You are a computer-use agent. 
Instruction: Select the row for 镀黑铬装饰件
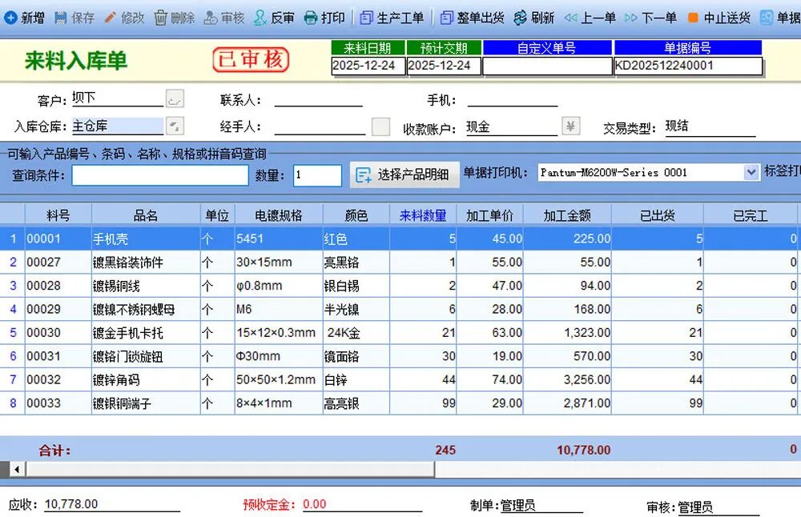coord(400,263)
